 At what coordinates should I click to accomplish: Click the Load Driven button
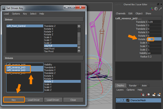pos(53,100)
